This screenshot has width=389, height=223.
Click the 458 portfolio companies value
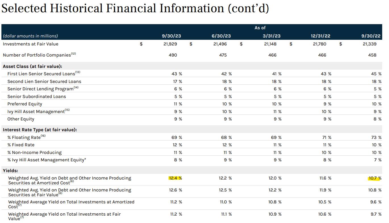[x=372, y=55]
